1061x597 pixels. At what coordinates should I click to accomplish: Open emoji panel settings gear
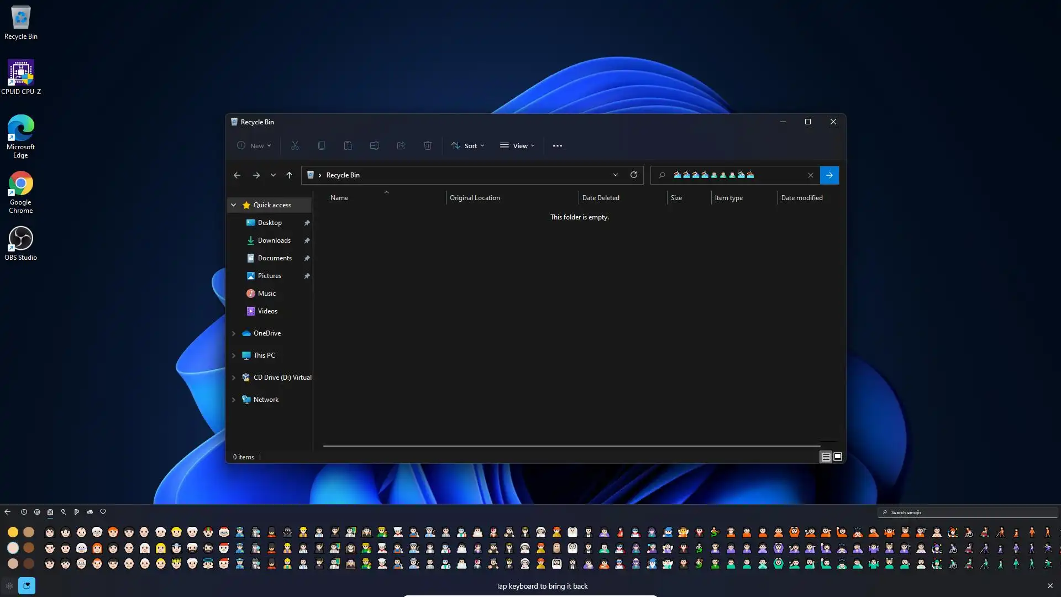pos(9,585)
